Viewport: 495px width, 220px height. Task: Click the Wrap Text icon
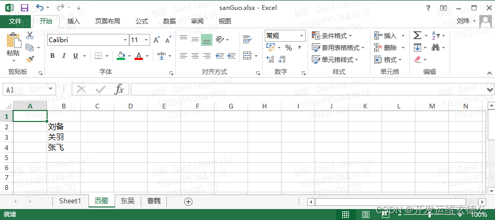click(x=248, y=39)
